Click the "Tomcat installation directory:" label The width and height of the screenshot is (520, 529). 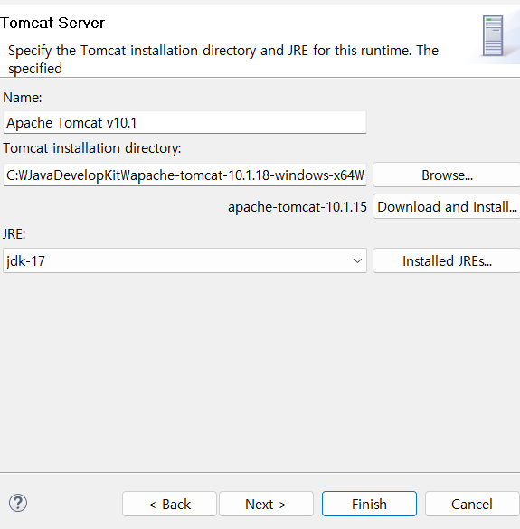pyautogui.click(x=91, y=148)
